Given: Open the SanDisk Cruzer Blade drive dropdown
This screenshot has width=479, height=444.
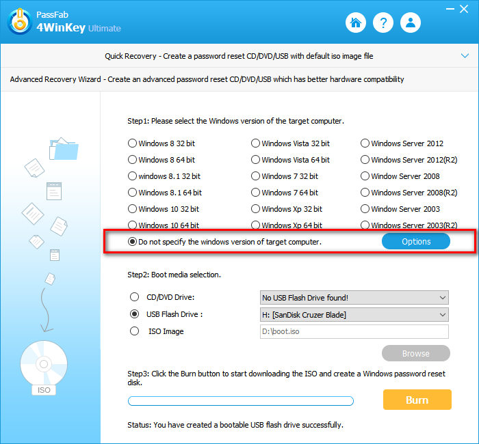Looking at the screenshot, I should [x=354, y=315].
